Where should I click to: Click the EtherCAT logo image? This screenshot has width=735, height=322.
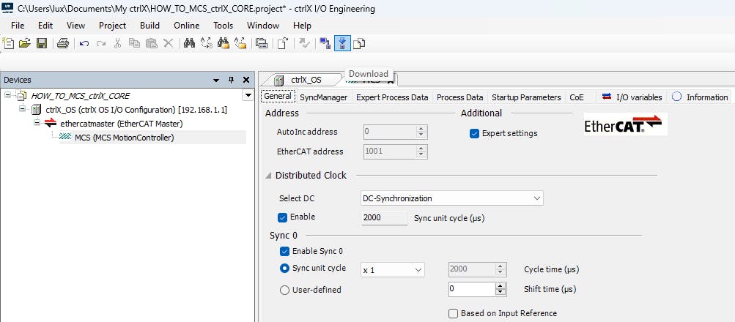(x=625, y=124)
